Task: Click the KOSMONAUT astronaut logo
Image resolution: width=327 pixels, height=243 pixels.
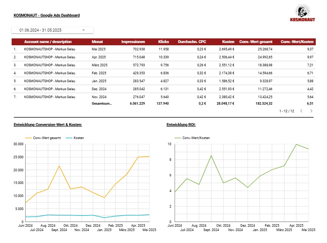Action: pos(303,13)
